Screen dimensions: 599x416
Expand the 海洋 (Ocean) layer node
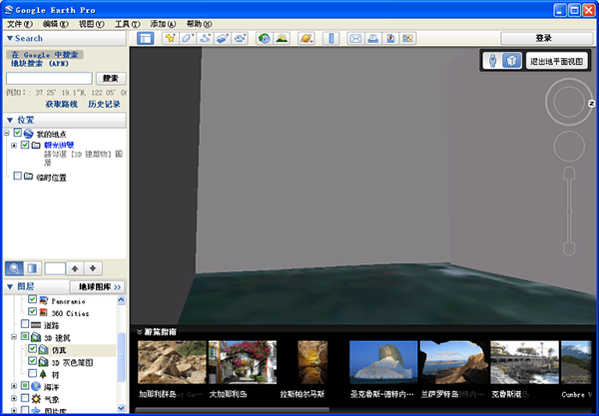pyautogui.click(x=13, y=385)
